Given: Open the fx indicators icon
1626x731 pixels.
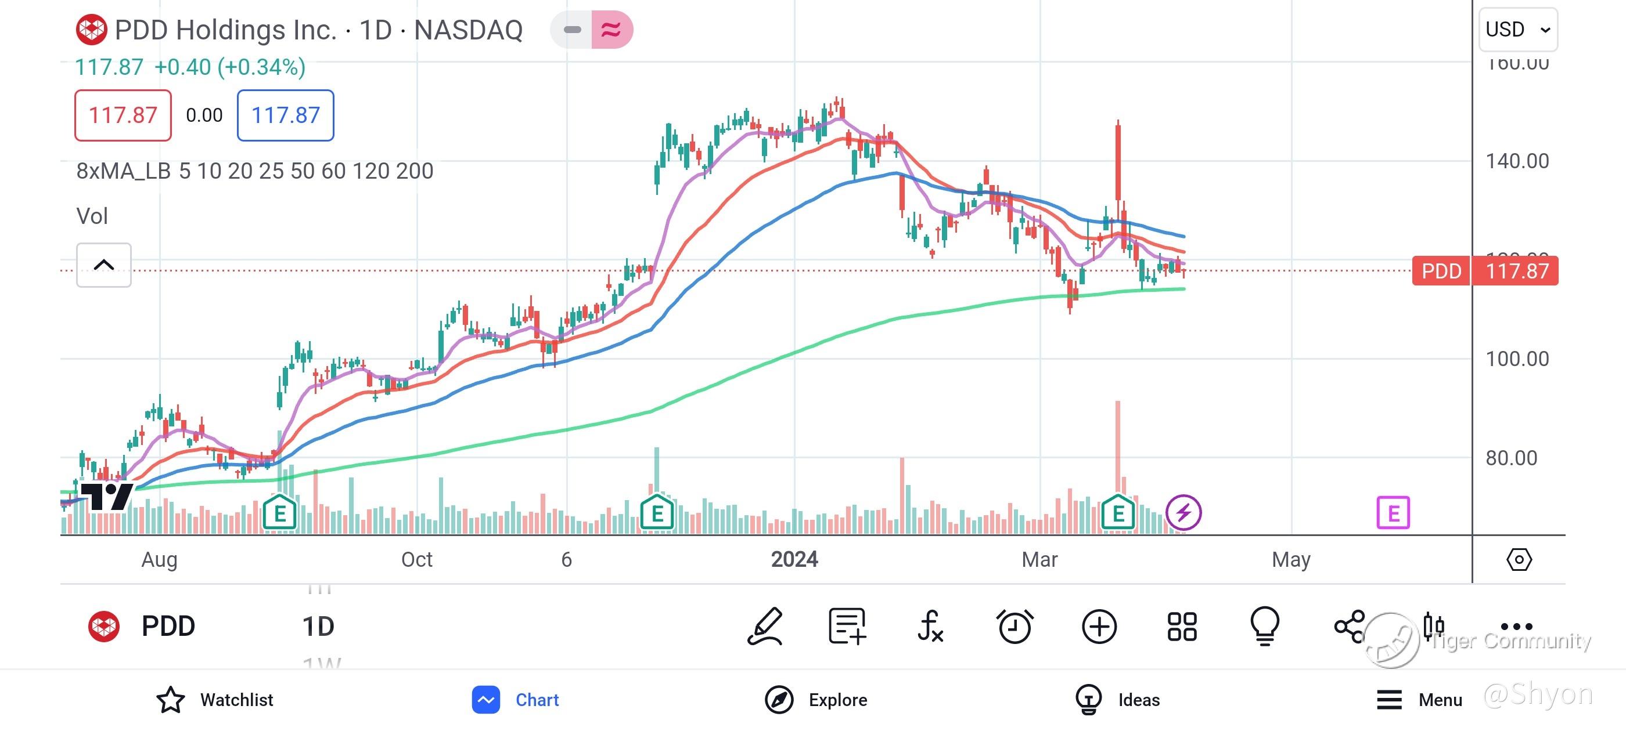Looking at the screenshot, I should pos(930,627).
